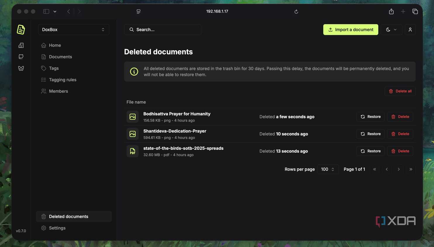The height and width of the screenshot is (247, 434).
Task: Go to next page arrow
Action: point(399,169)
